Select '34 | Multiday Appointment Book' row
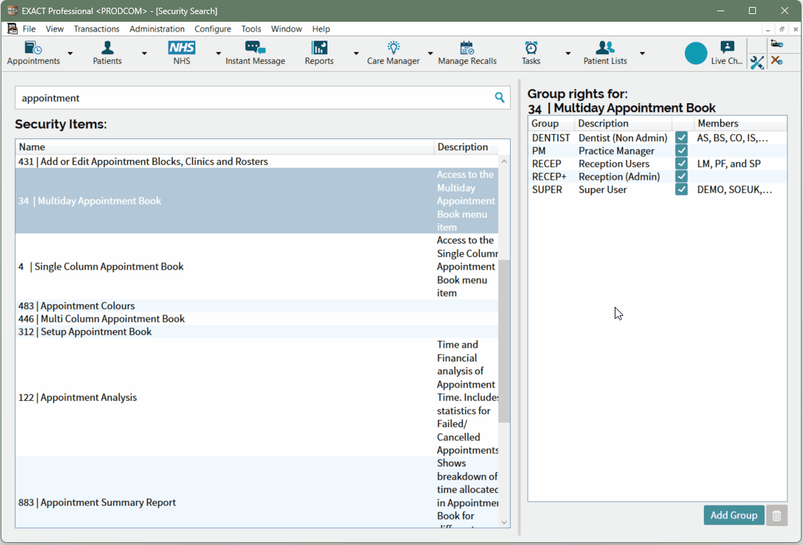Image resolution: width=803 pixels, height=545 pixels. tap(256, 201)
